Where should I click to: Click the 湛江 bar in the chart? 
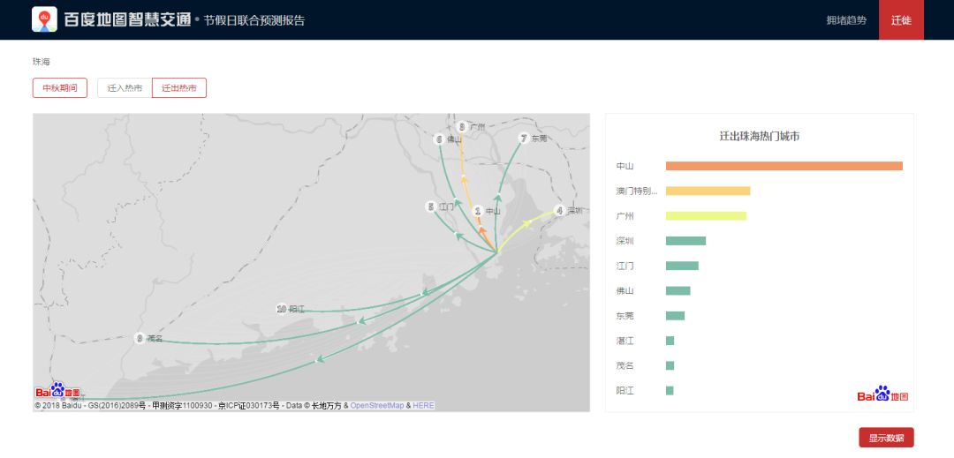click(670, 341)
